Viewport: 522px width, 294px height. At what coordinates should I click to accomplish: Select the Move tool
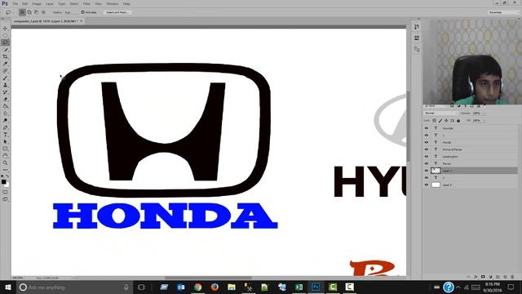coord(5,29)
